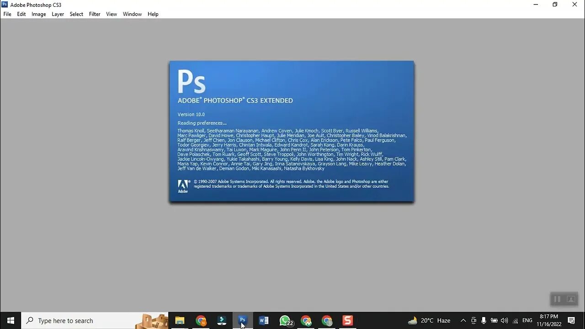
Task: Open File Explorer from the taskbar
Action: [180, 321]
